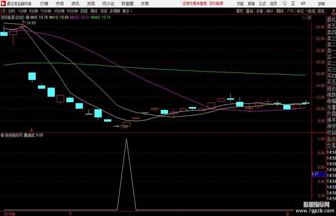Click the 标记 mark button
The image size is (336, 216).
pyautogui.click(x=300, y=11)
